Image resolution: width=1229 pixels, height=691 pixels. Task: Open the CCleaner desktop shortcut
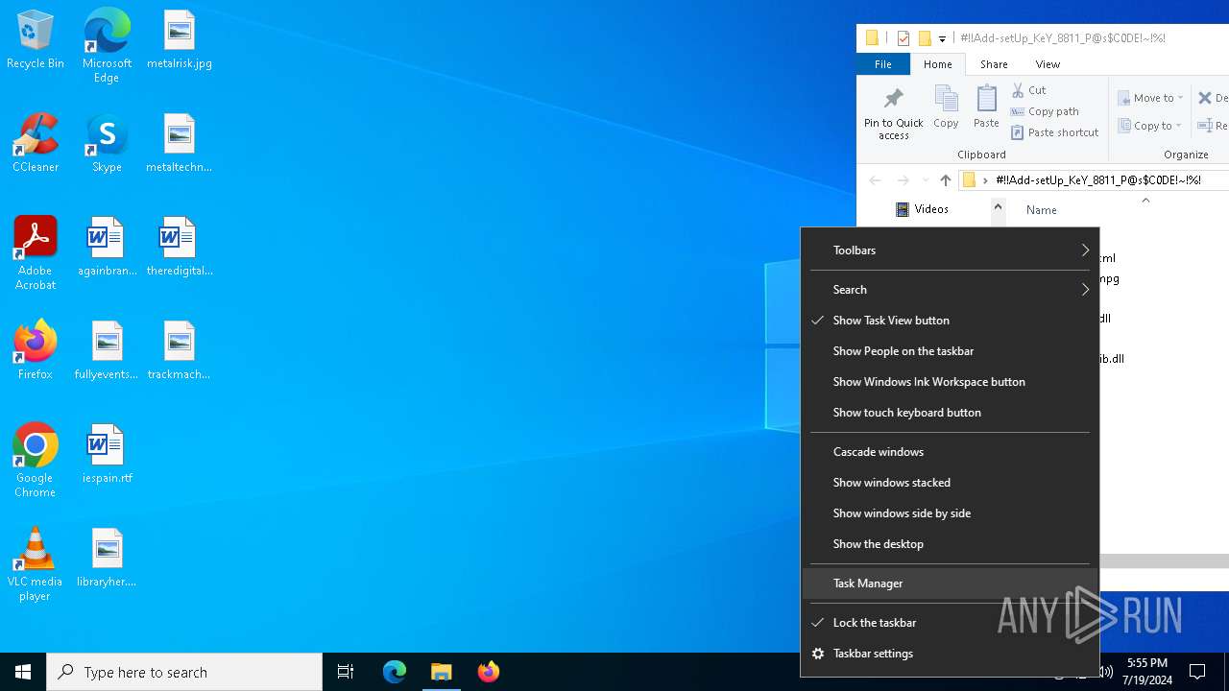[x=36, y=144]
